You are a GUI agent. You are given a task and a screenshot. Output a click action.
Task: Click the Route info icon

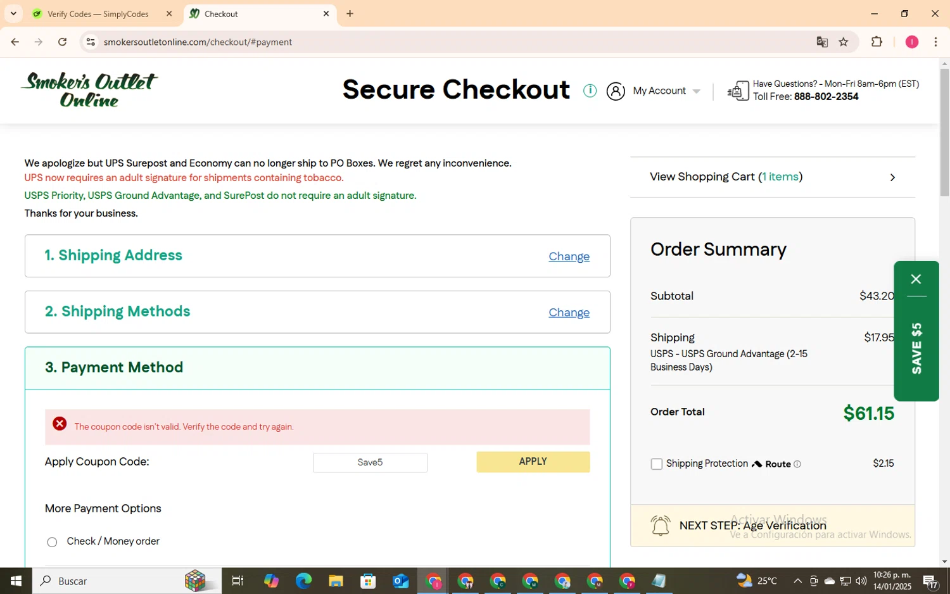[797, 464]
